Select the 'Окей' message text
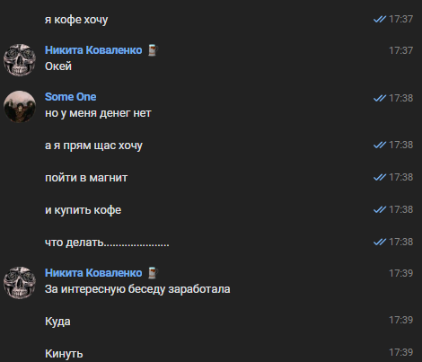Image resolution: width=422 pixels, height=362 pixels. click(x=58, y=66)
